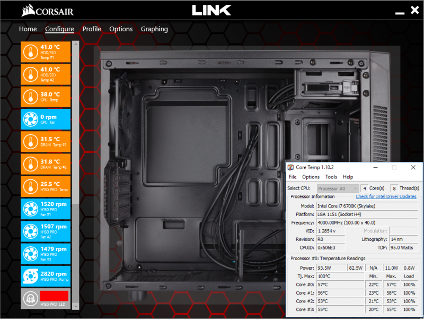Select the DRAM Temp #2 thermometer icon
The height and width of the screenshot is (319, 424).
(x=31, y=164)
